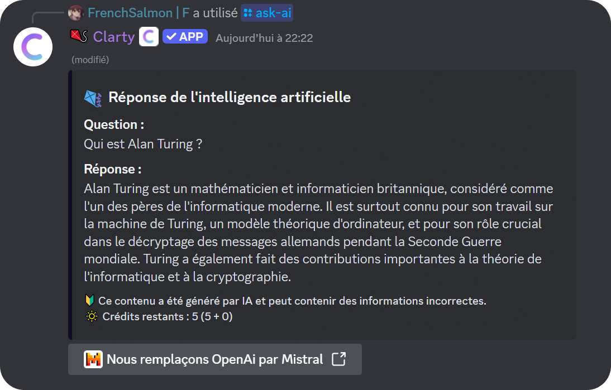Screen dimensions: 611x390
Task: Click the Clarty bot avatar
Action: pos(33,47)
